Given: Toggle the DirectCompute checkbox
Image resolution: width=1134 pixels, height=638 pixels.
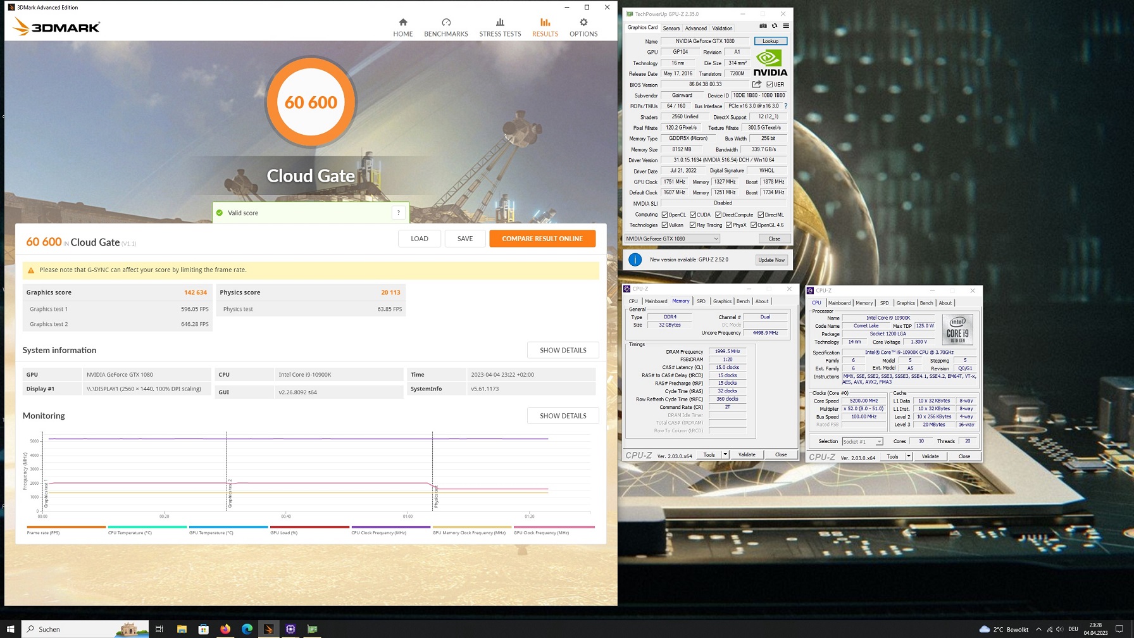Looking at the screenshot, I should click(x=718, y=215).
